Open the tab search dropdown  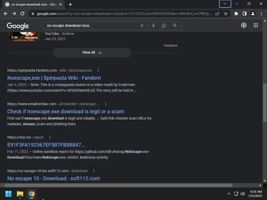[225, 4]
